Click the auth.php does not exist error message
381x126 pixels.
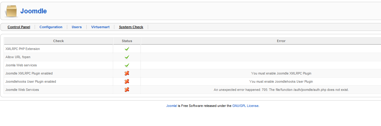(281, 90)
